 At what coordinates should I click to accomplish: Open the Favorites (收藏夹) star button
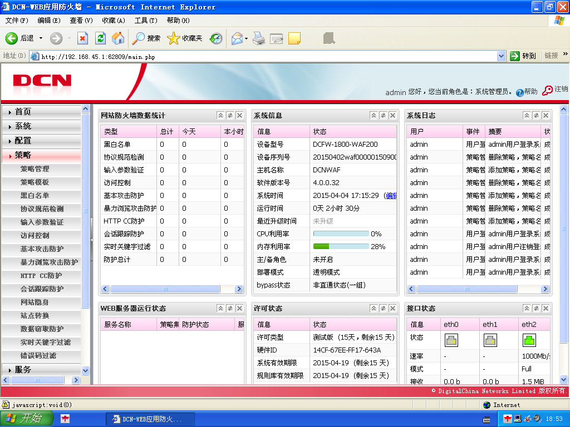tap(185, 38)
